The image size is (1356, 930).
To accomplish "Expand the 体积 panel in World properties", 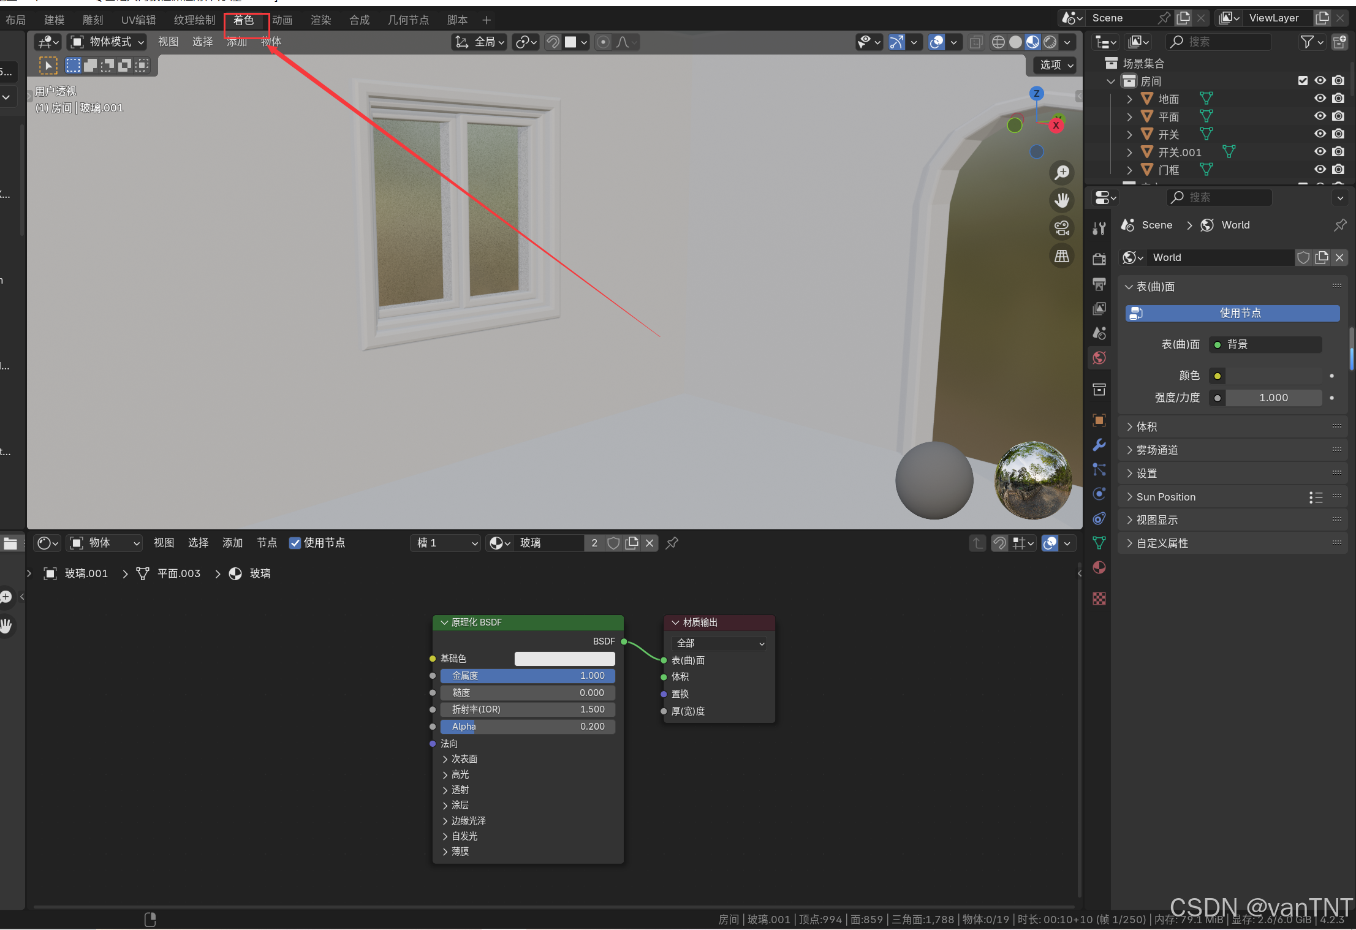I will click(1146, 426).
